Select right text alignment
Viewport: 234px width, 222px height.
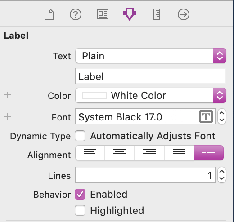149,153
